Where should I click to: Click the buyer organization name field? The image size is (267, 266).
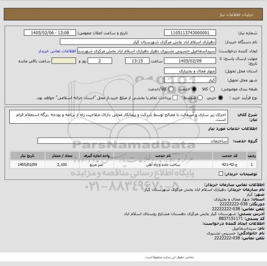pos(138,42)
